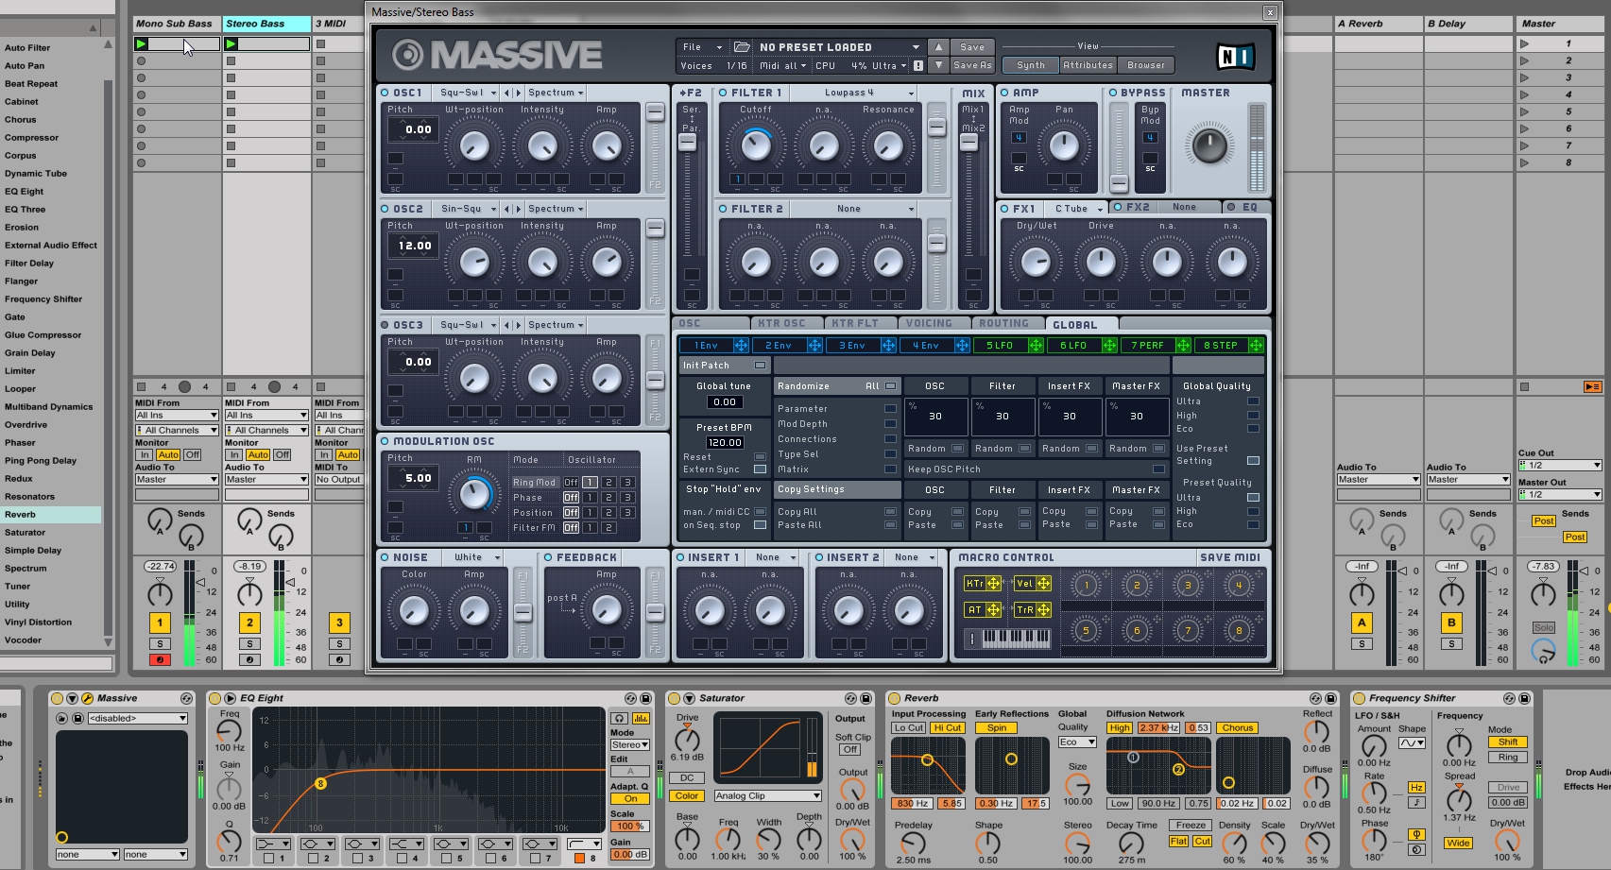Click the TrR macro crosshair handle

point(1043,610)
